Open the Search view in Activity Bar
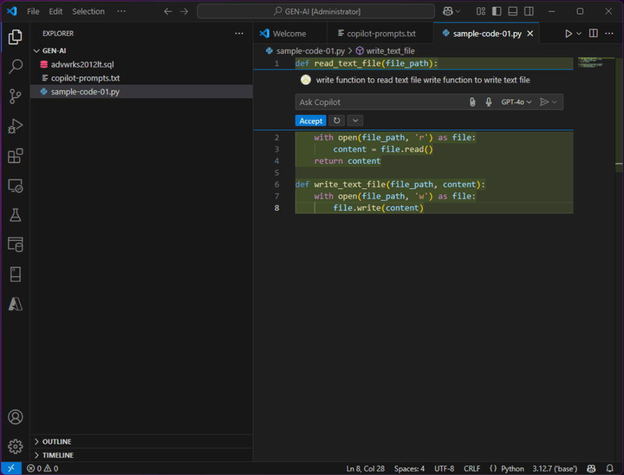Viewport: 624px width, 475px height. [15, 66]
